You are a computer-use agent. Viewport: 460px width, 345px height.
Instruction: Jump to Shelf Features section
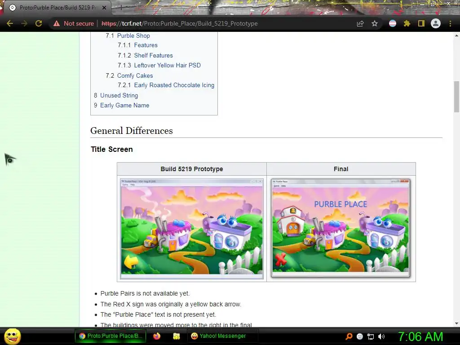[154, 55]
